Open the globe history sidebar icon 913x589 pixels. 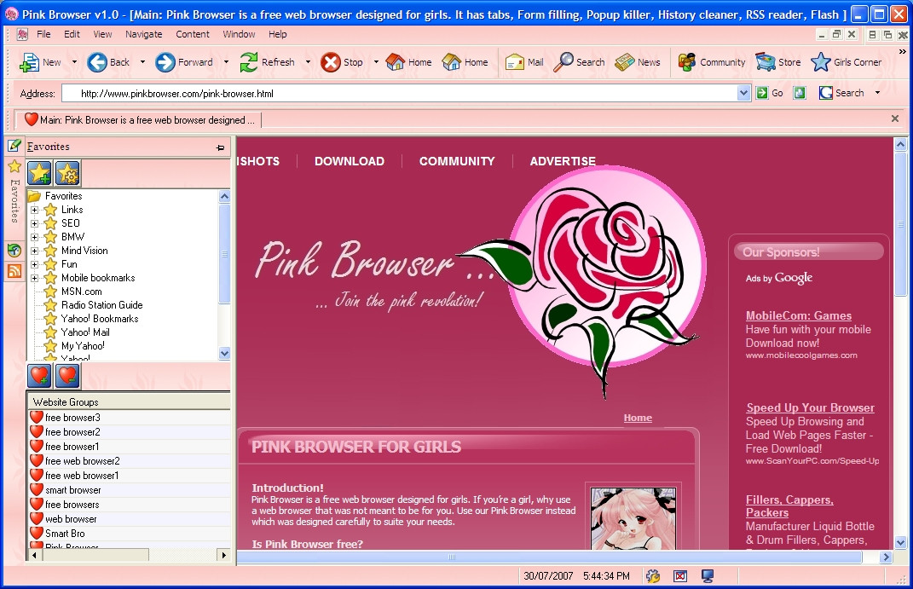14,251
